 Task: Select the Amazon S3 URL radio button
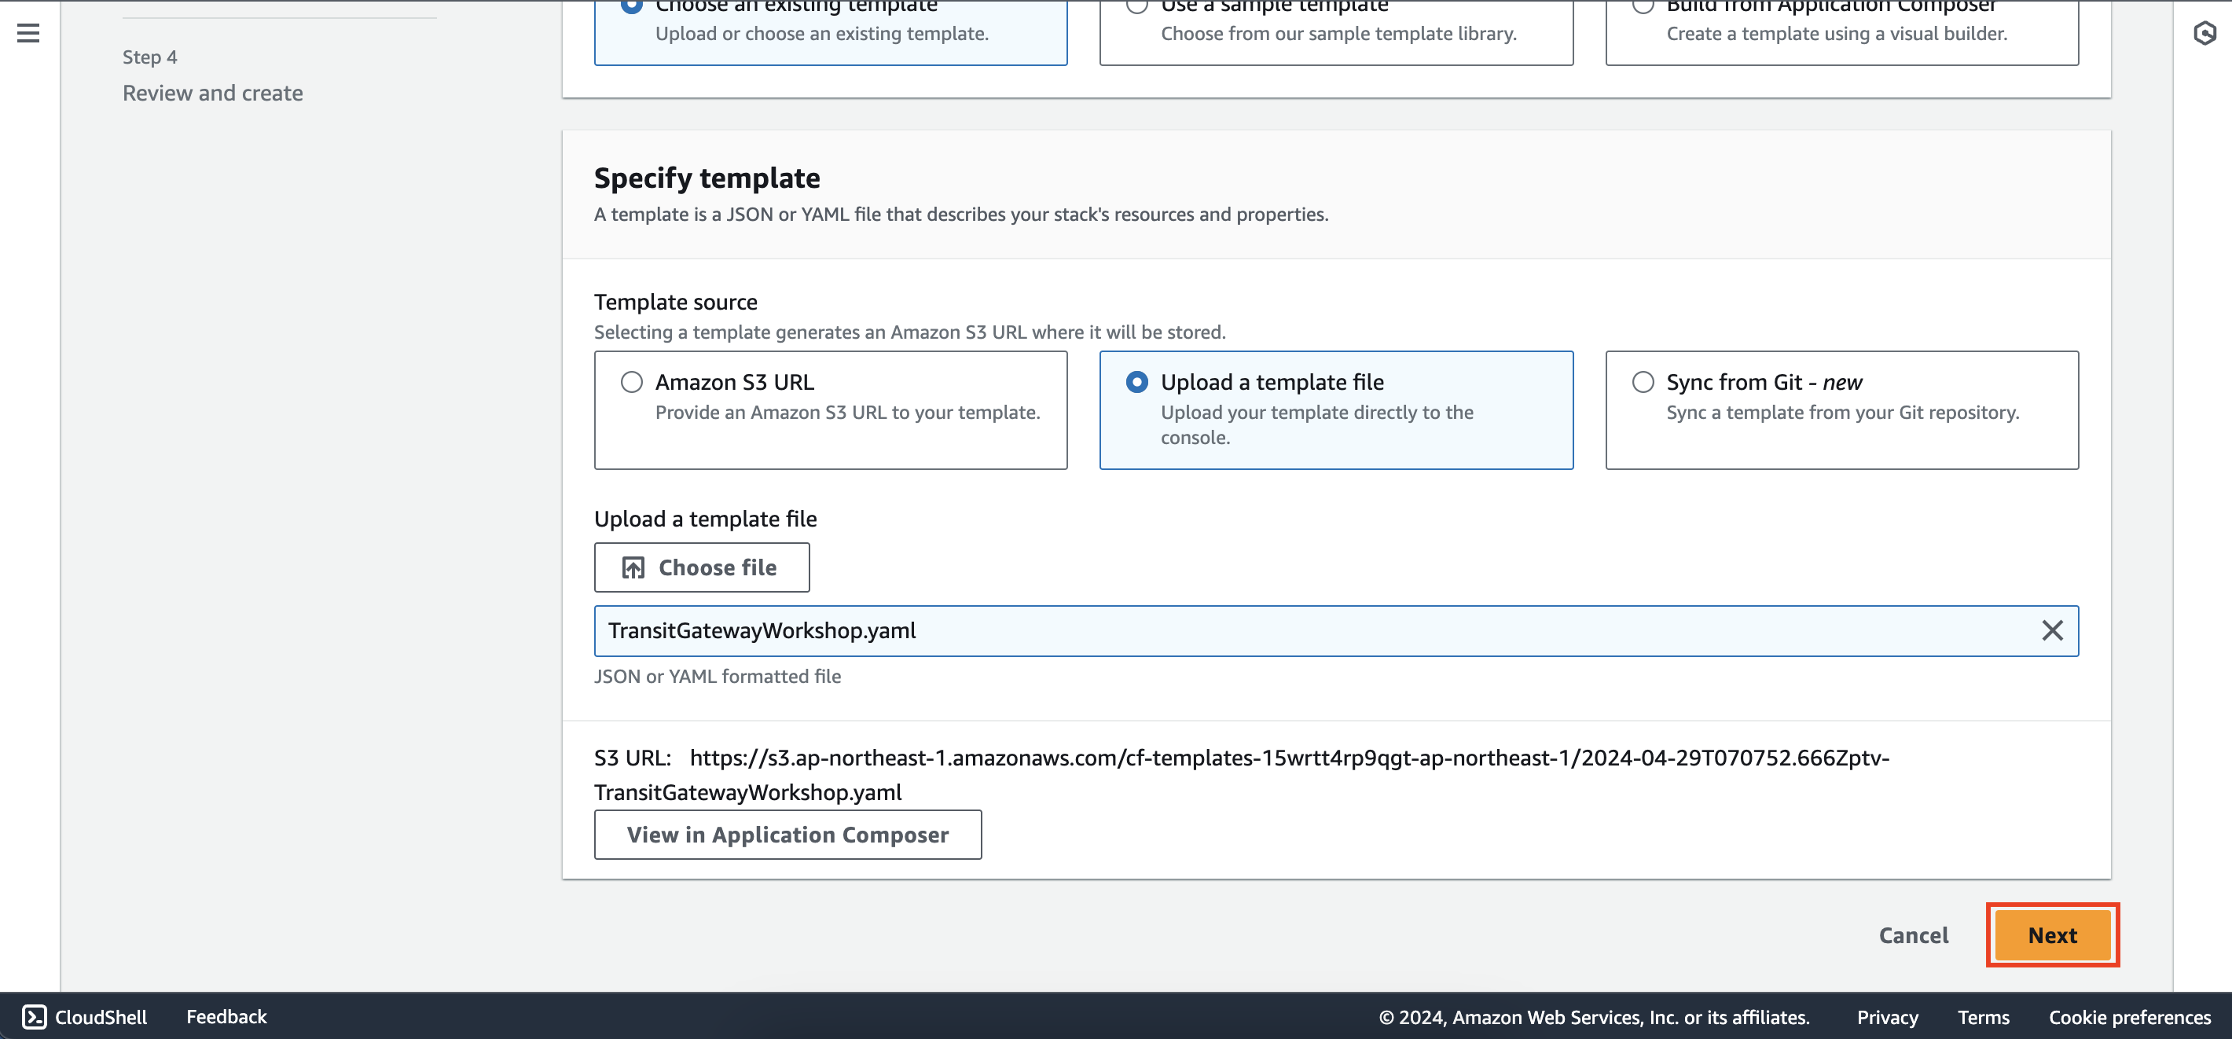(630, 383)
